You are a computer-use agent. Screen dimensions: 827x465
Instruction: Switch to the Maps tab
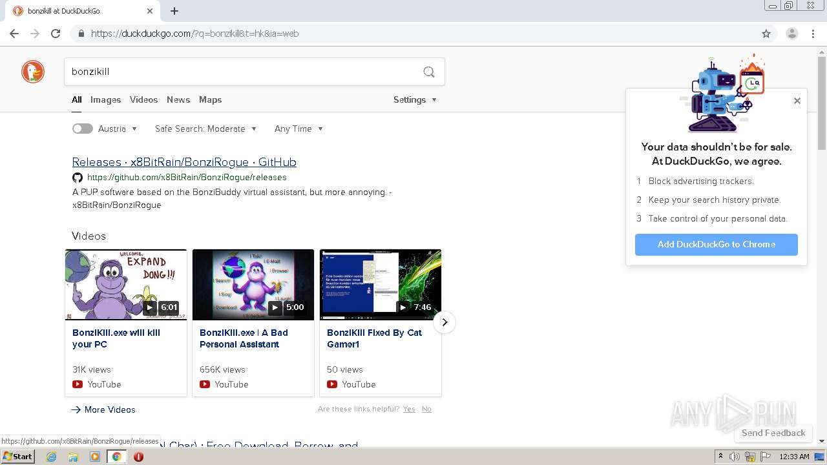[210, 99]
